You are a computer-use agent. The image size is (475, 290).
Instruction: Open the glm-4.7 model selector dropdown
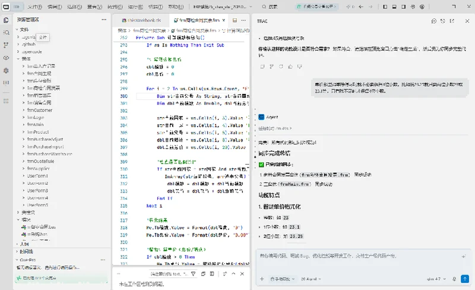(x=436, y=279)
